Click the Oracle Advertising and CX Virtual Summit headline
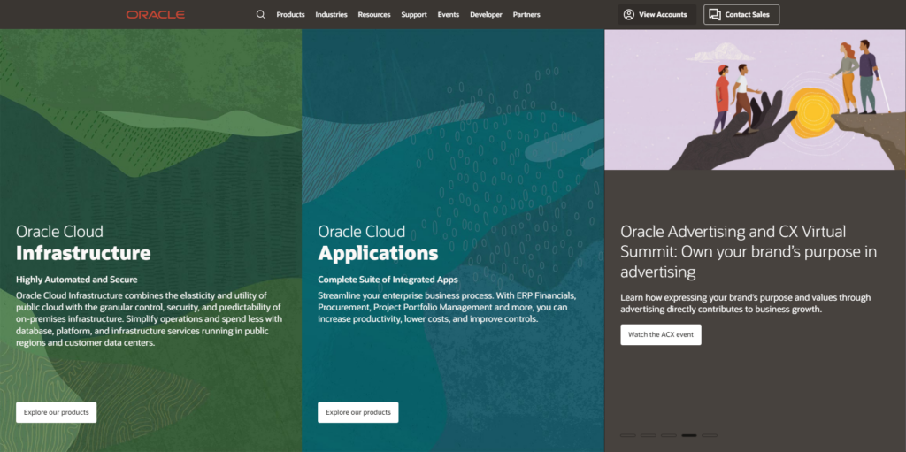906x452 pixels. click(x=749, y=251)
